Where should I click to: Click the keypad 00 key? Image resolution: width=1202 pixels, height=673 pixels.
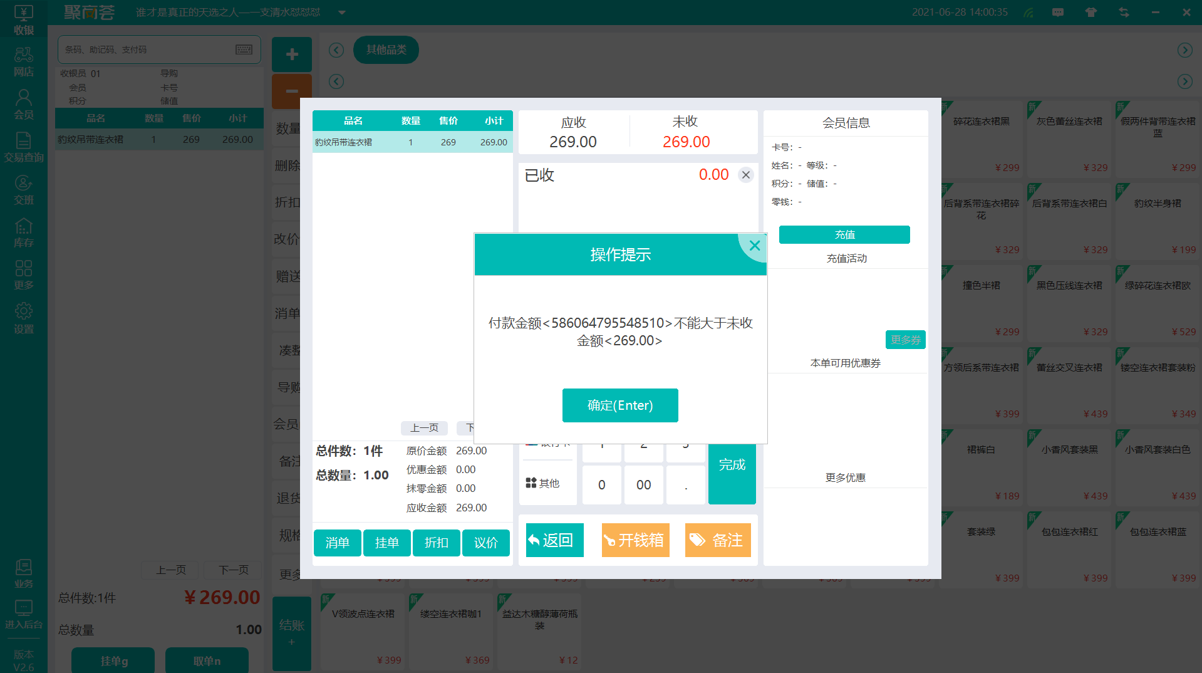pos(643,485)
